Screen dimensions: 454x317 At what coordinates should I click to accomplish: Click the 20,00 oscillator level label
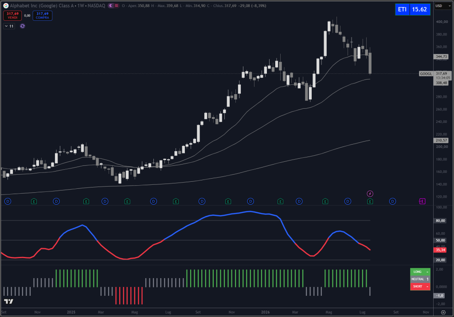click(x=440, y=260)
